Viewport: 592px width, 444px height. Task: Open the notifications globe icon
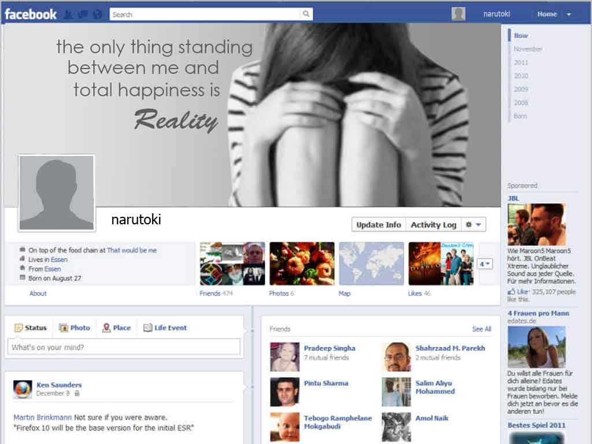point(97,14)
